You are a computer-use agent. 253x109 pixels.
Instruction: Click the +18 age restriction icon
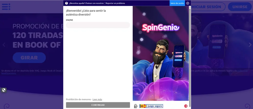pyautogui.click(x=186, y=106)
